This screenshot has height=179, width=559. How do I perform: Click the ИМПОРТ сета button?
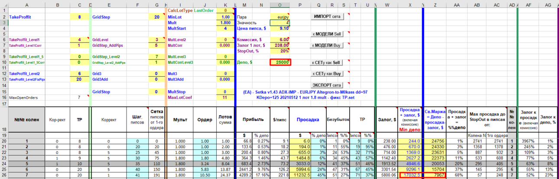pyautogui.click(x=328, y=16)
